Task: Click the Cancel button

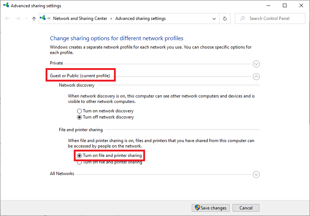Action: pos(246,208)
